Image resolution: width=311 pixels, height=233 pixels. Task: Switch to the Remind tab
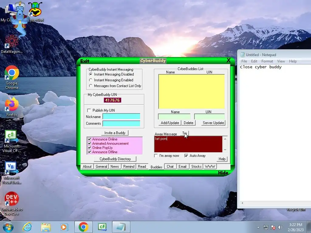tap(129, 167)
